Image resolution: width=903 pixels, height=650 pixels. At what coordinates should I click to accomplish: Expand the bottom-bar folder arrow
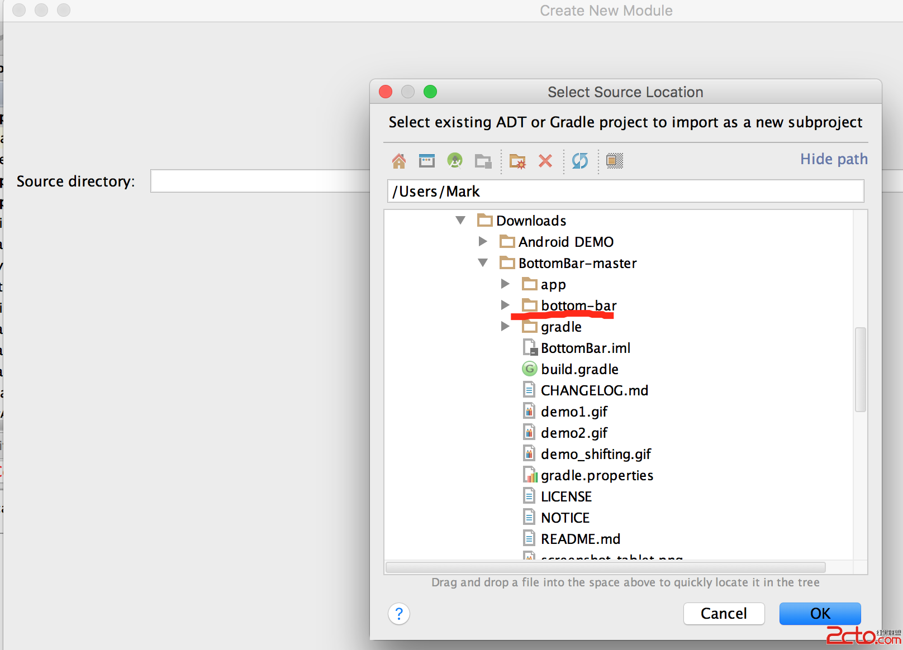click(505, 305)
